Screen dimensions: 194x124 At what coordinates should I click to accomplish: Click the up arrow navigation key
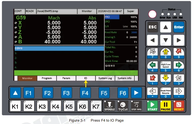point(165,27)
